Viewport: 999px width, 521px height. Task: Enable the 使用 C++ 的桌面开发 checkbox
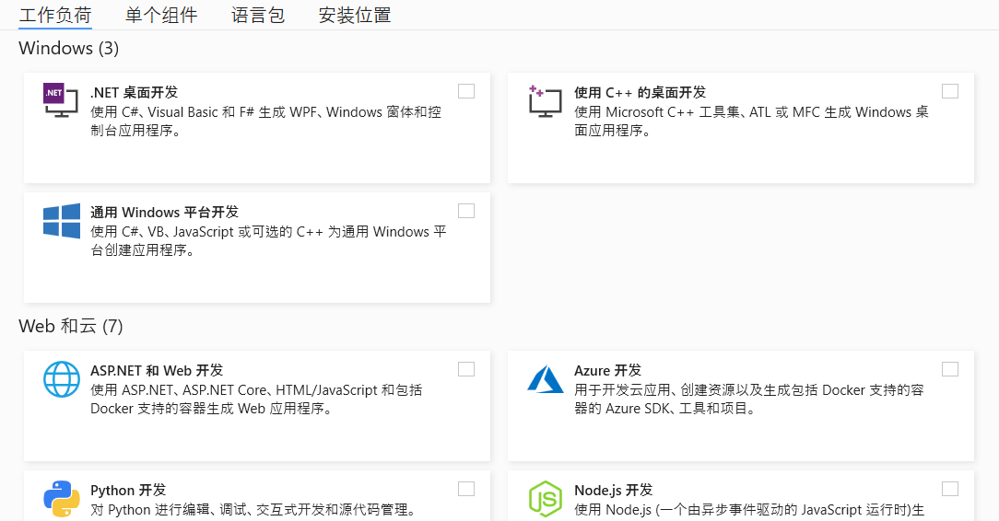tap(950, 92)
